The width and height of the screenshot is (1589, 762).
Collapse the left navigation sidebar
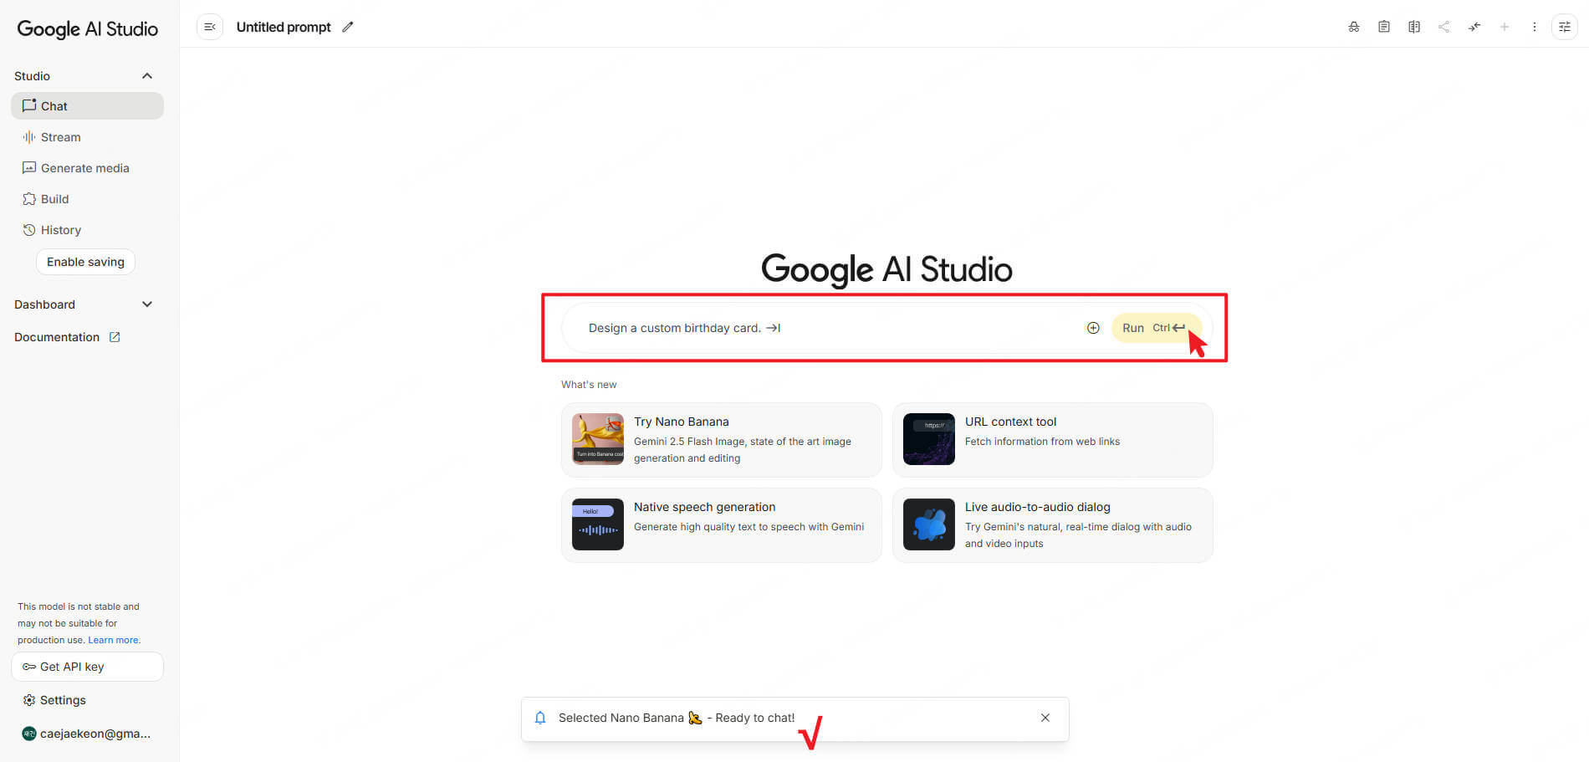pos(210,27)
